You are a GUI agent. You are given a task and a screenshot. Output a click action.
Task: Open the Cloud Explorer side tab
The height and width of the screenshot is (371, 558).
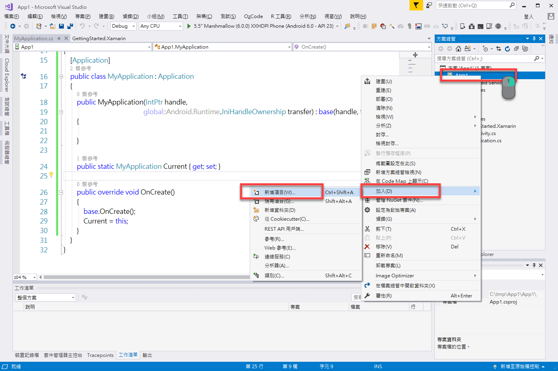[x=6, y=75]
